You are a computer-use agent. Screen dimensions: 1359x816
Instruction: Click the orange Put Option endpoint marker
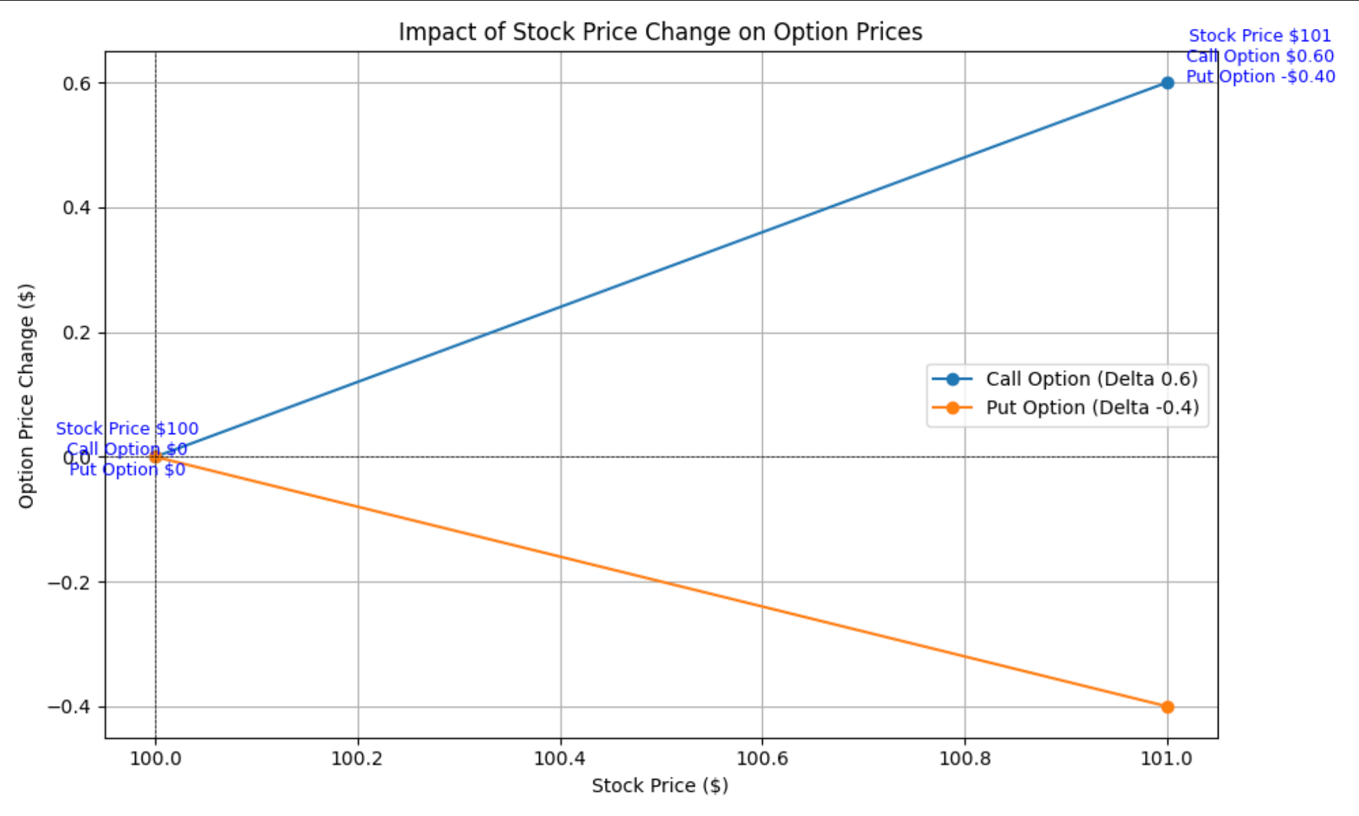click(1167, 707)
